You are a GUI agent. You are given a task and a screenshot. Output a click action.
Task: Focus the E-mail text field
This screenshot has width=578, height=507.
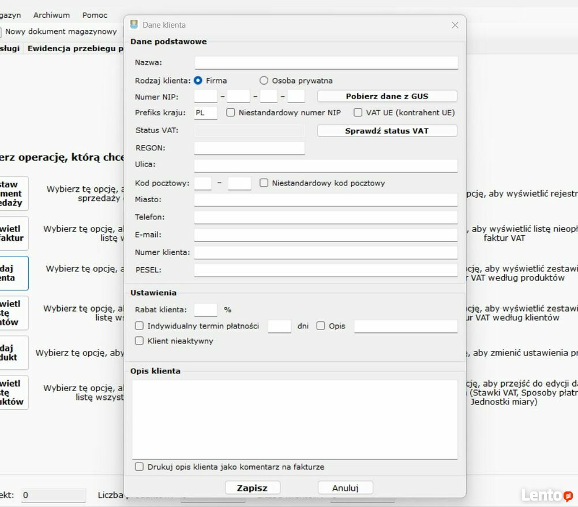click(326, 235)
